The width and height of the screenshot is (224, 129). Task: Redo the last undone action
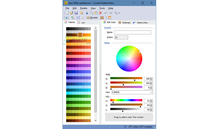(110, 13)
